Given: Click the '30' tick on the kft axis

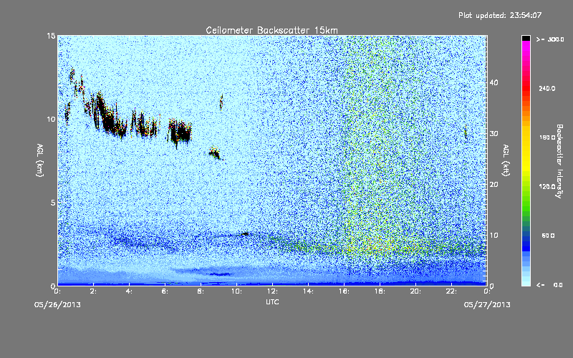Looking at the screenshot, I should tap(493, 133).
